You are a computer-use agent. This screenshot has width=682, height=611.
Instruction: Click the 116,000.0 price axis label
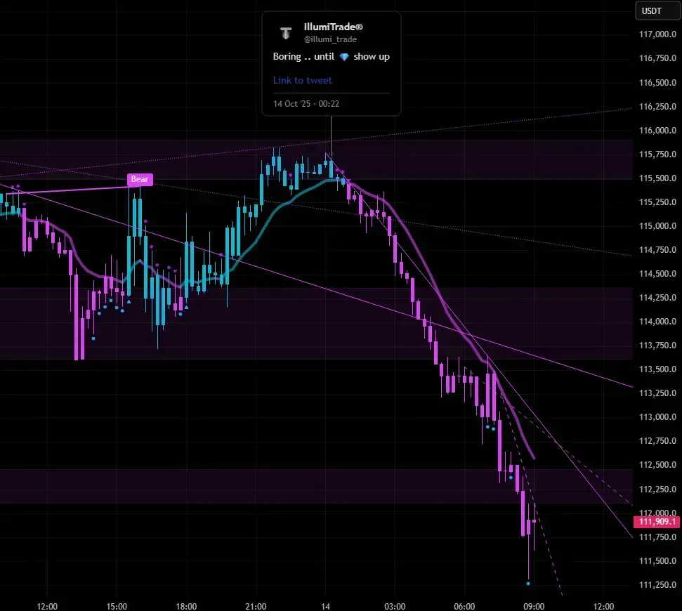pyautogui.click(x=657, y=131)
